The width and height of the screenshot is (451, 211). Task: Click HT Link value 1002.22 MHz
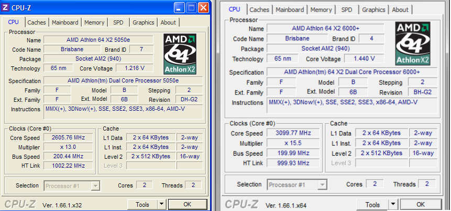coord(68,166)
